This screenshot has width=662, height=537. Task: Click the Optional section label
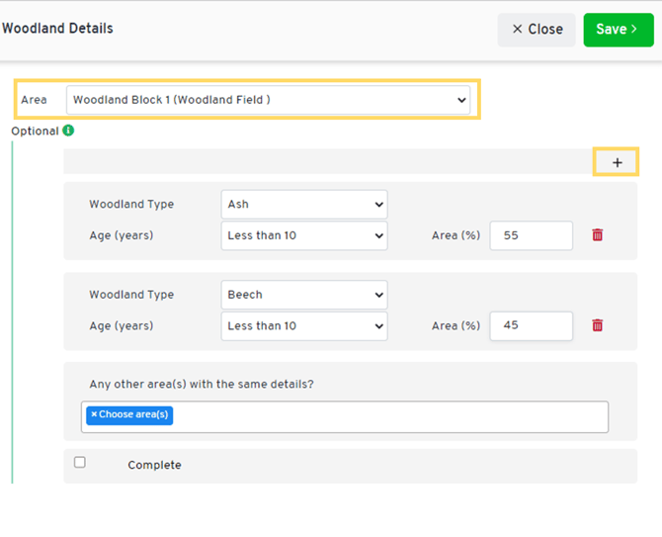point(35,131)
